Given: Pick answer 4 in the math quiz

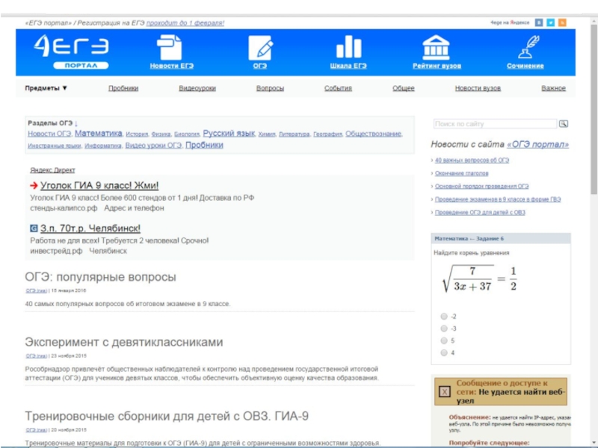Looking at the screenshot, I should [444, 352].
